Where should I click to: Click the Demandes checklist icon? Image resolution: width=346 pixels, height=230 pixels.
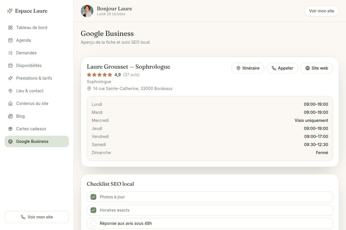pyautogui.click(x=10, y=53)
